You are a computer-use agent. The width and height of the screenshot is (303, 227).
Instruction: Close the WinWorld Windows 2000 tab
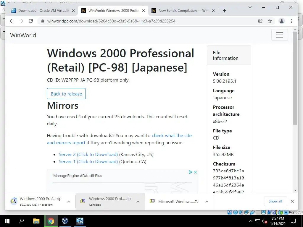(x=144, y=11)
